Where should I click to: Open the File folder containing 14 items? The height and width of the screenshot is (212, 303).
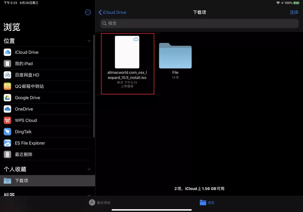click(175, 56)
